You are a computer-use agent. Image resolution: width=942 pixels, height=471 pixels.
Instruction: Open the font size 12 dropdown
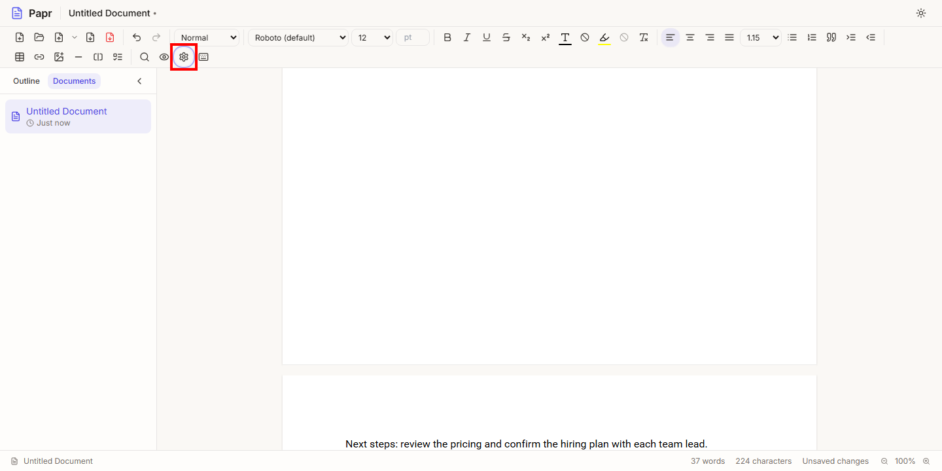pyautogui.click(x=372, y=37)
